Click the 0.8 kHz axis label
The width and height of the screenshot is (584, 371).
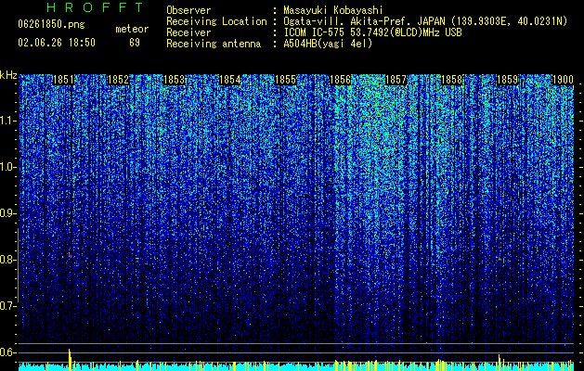(x=8, y=260)
